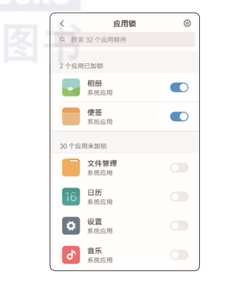The width and height of the screenshot is (243, 283).
Task: Disable app lock for 相册
Action: (179, 87)
